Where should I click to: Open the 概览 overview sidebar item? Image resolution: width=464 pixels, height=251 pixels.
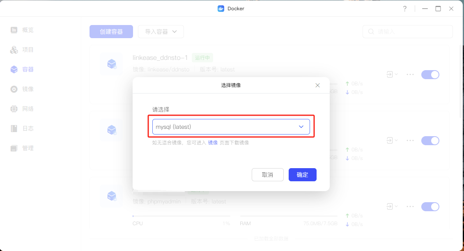(x=22, y=30)
